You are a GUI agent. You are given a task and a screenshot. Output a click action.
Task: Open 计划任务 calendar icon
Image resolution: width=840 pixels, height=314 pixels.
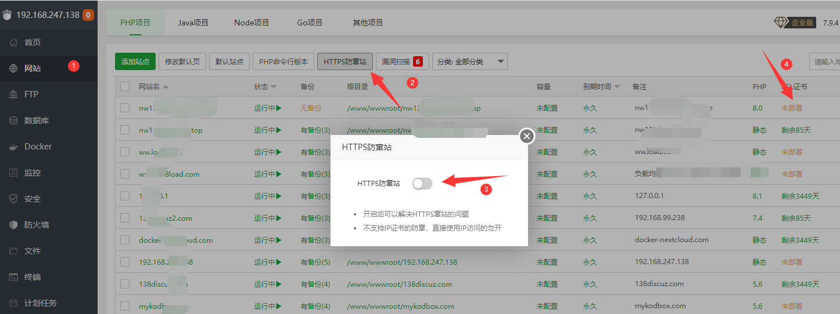coord(14,303)
